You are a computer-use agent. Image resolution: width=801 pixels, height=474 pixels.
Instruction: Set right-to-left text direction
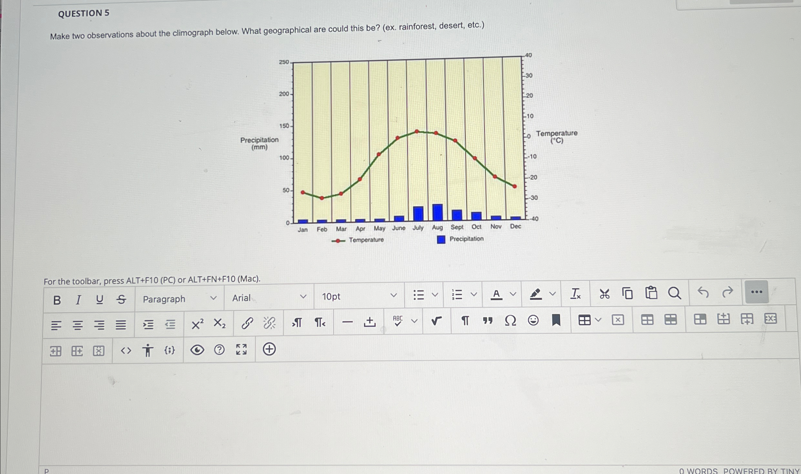320,322
